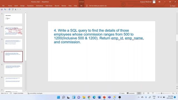Save the presentation using the Save icon
This screenshot has height=100, width=178.
2,9
